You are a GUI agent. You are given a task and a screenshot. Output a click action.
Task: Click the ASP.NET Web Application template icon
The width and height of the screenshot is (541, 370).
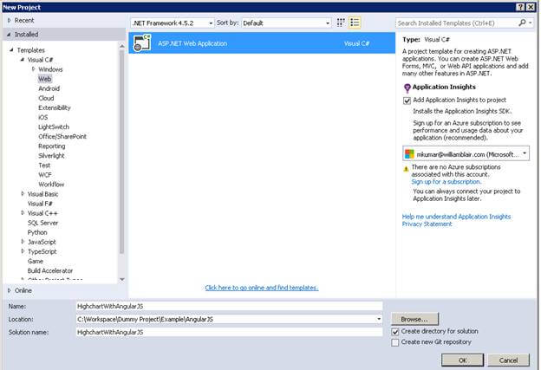142,42
